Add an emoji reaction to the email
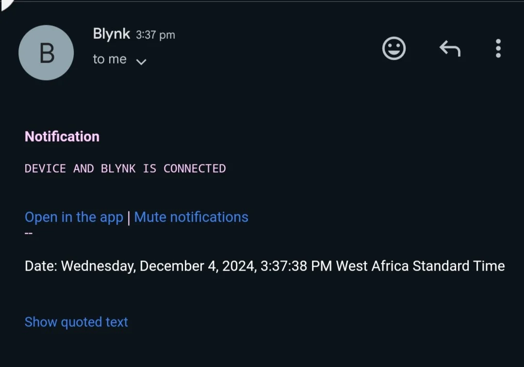The image size is (524, 367). (393, 48)
